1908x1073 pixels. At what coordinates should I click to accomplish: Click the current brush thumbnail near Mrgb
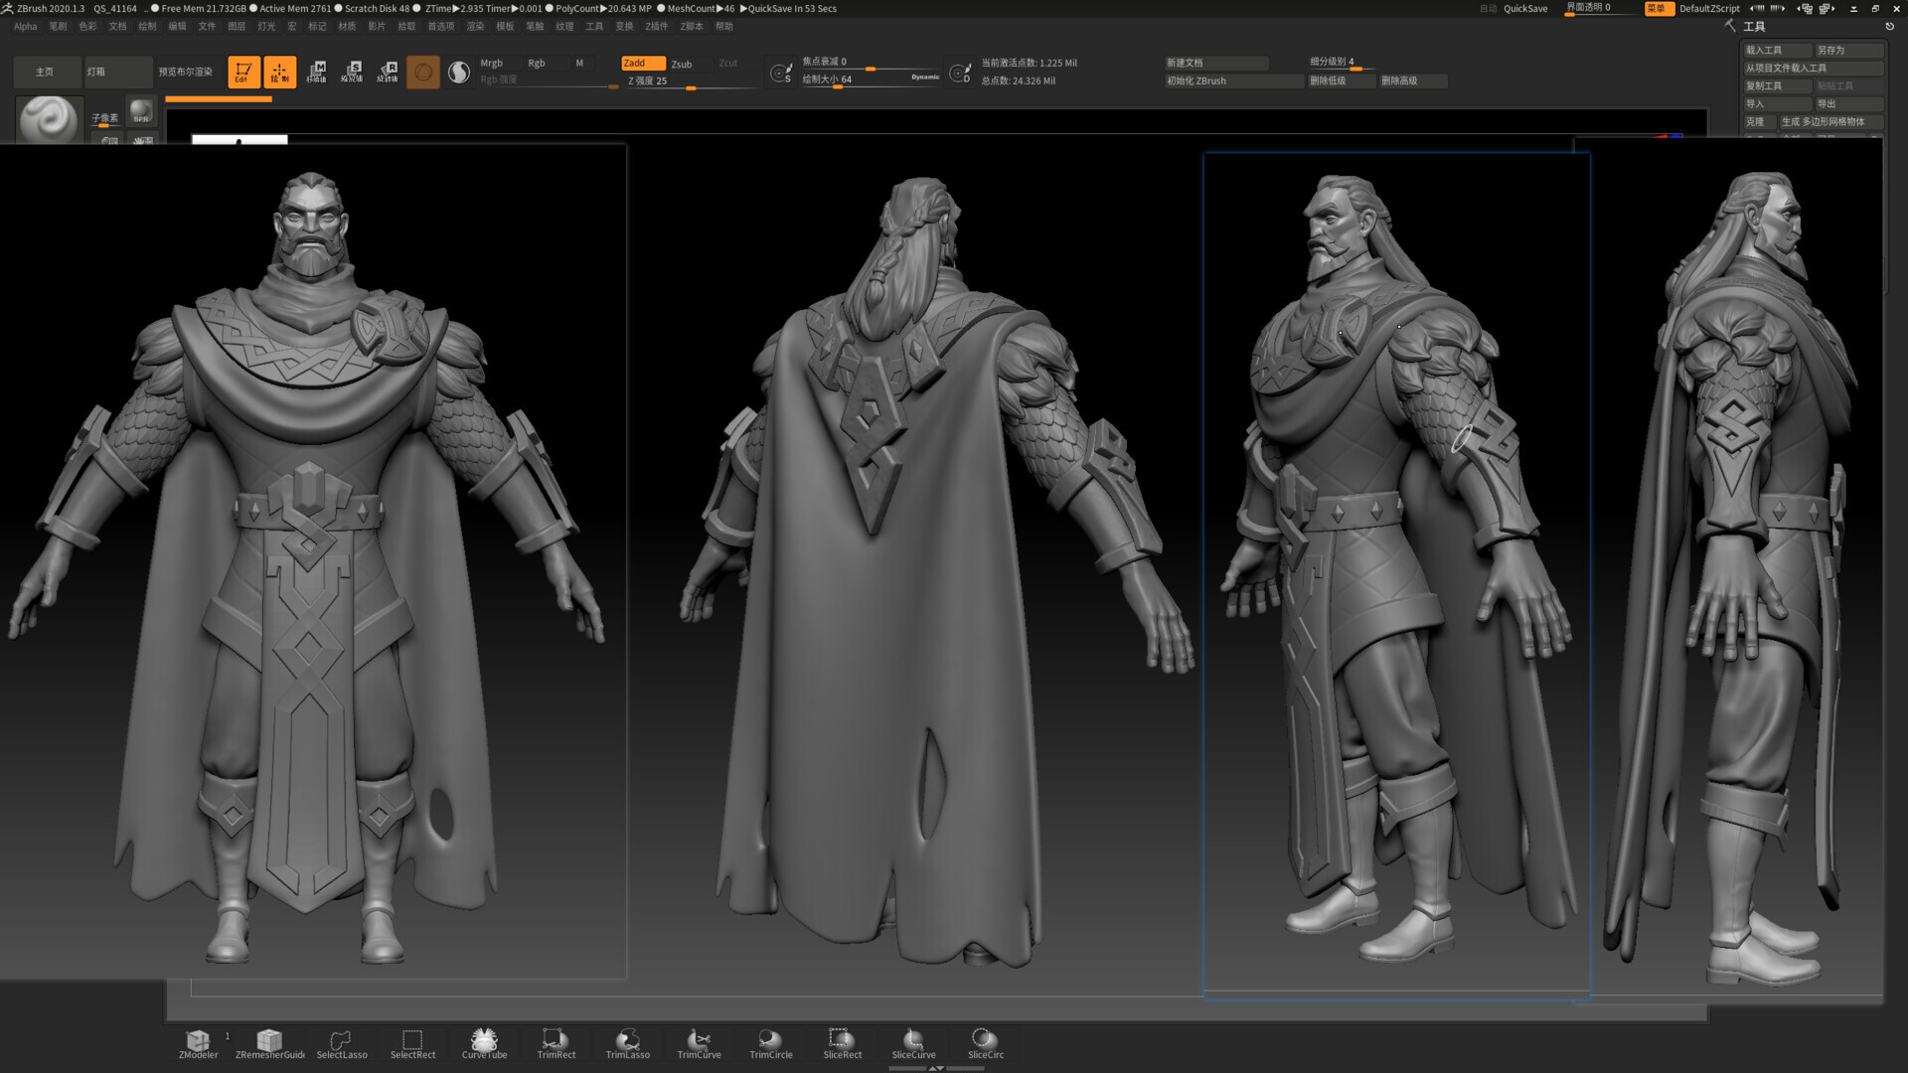tap(422, 71)
